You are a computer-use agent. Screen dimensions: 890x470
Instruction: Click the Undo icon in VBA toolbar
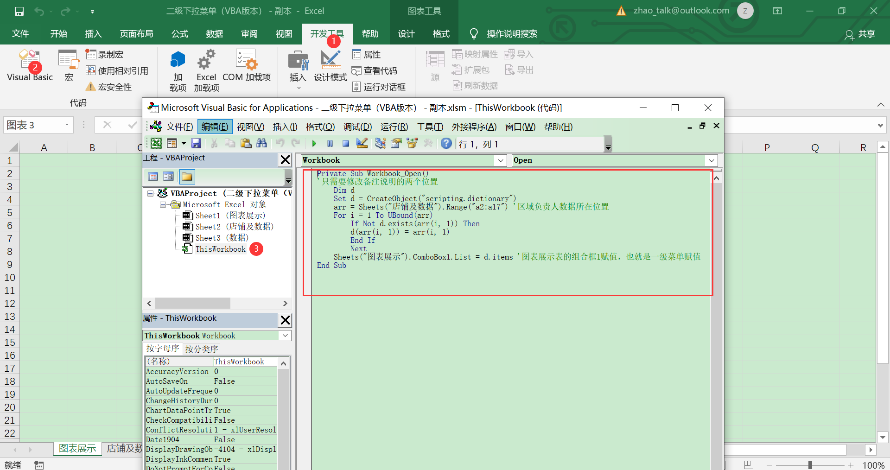pos(280,144)
